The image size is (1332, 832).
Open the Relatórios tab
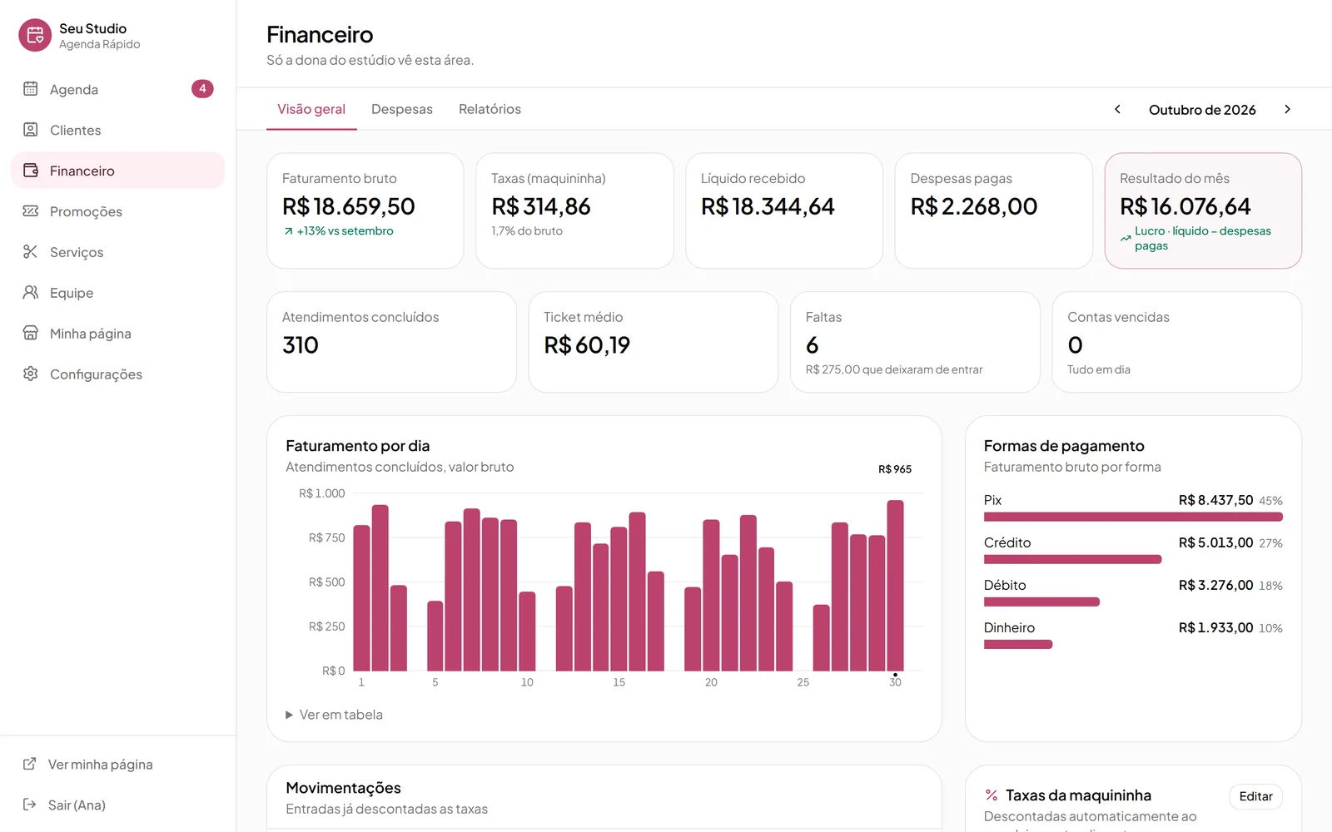[490, 109]
